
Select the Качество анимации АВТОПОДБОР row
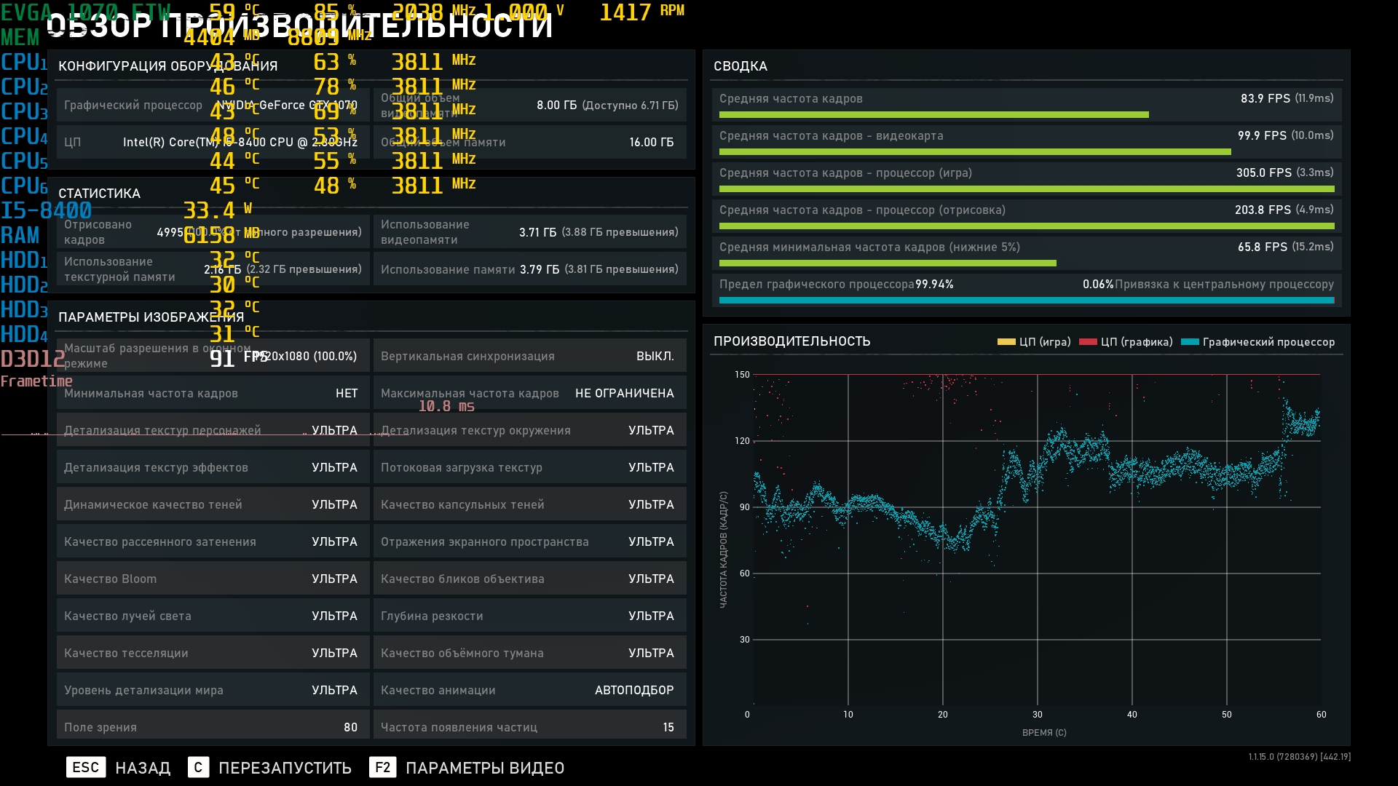[529, 690]
